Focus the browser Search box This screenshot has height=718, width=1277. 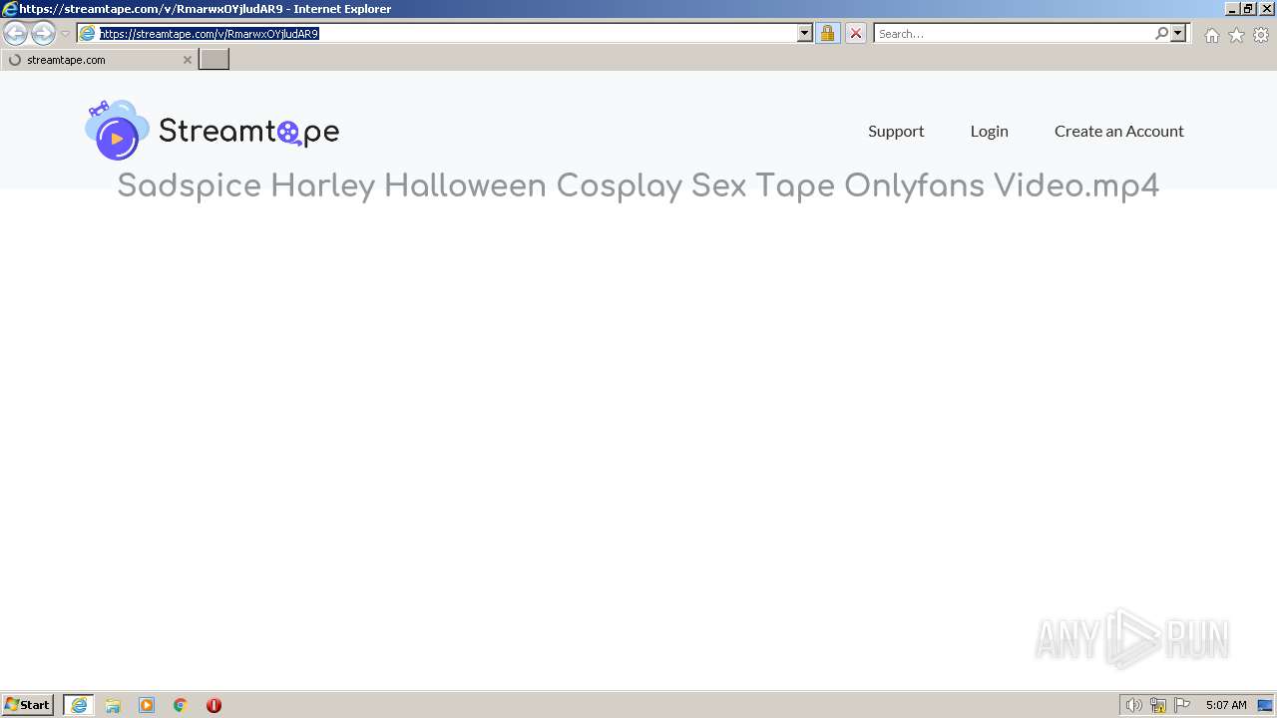point(1015,33)
